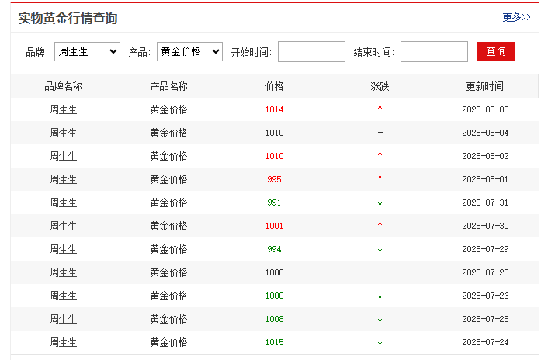Select the price 1015 cell
Screen dimensions: 548x360
[274, 342]
